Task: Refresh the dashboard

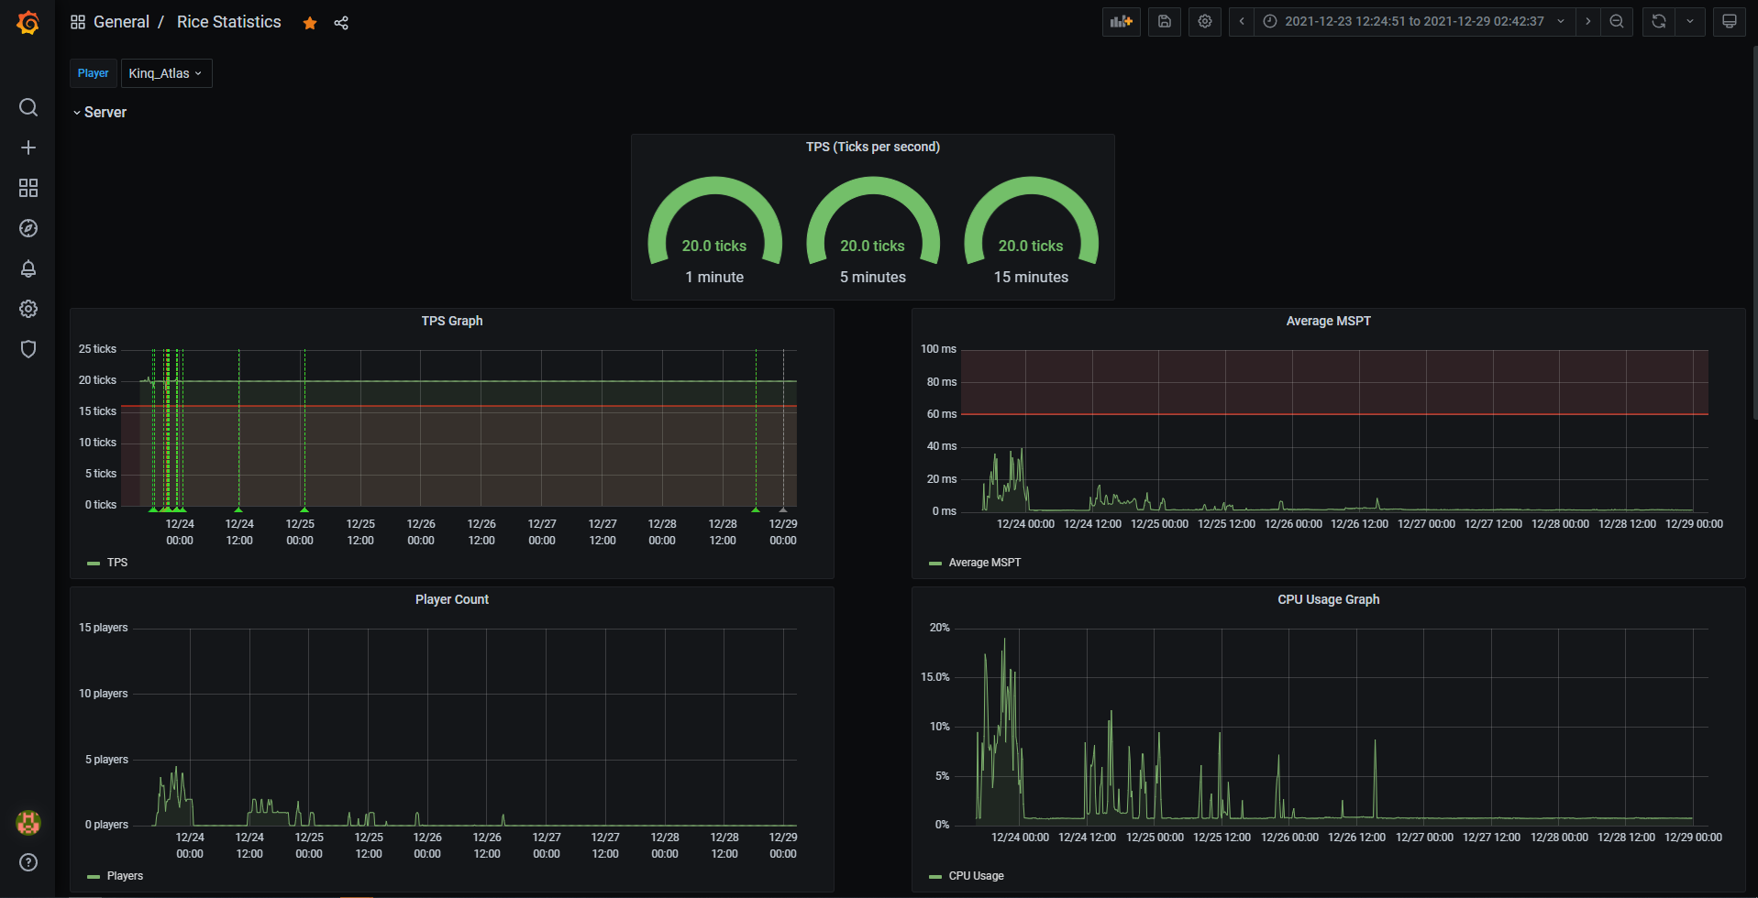Action: coord(1658,22)
